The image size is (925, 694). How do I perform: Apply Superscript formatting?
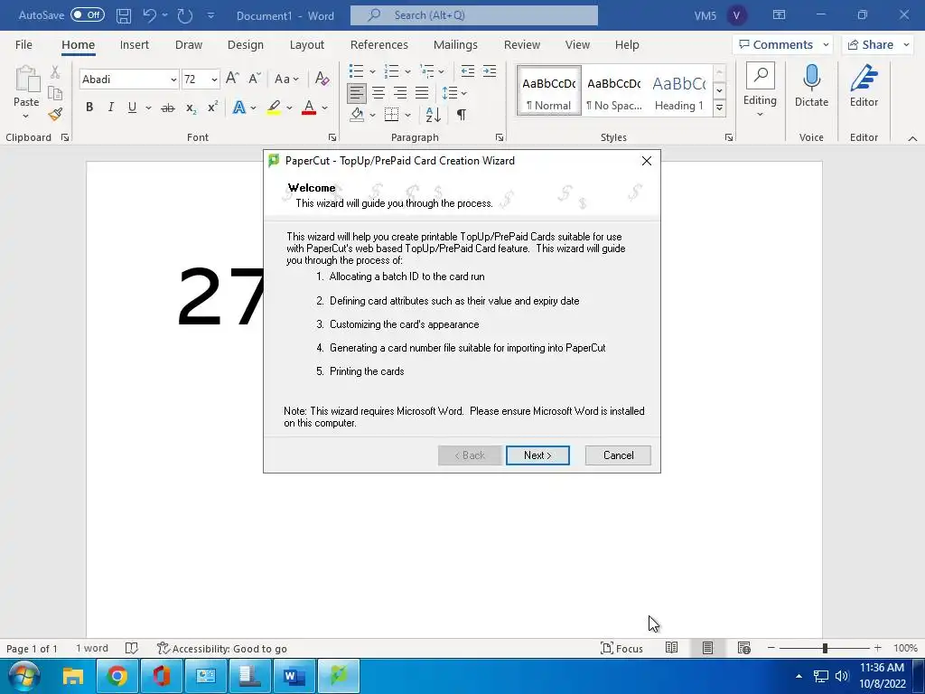pos(212,107)
